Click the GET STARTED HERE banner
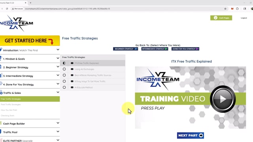The image size is (253, 142). pos(30,41)
